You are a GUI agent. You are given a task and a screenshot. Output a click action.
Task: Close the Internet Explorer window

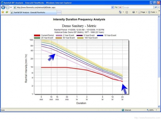click(x=158, y=3)
